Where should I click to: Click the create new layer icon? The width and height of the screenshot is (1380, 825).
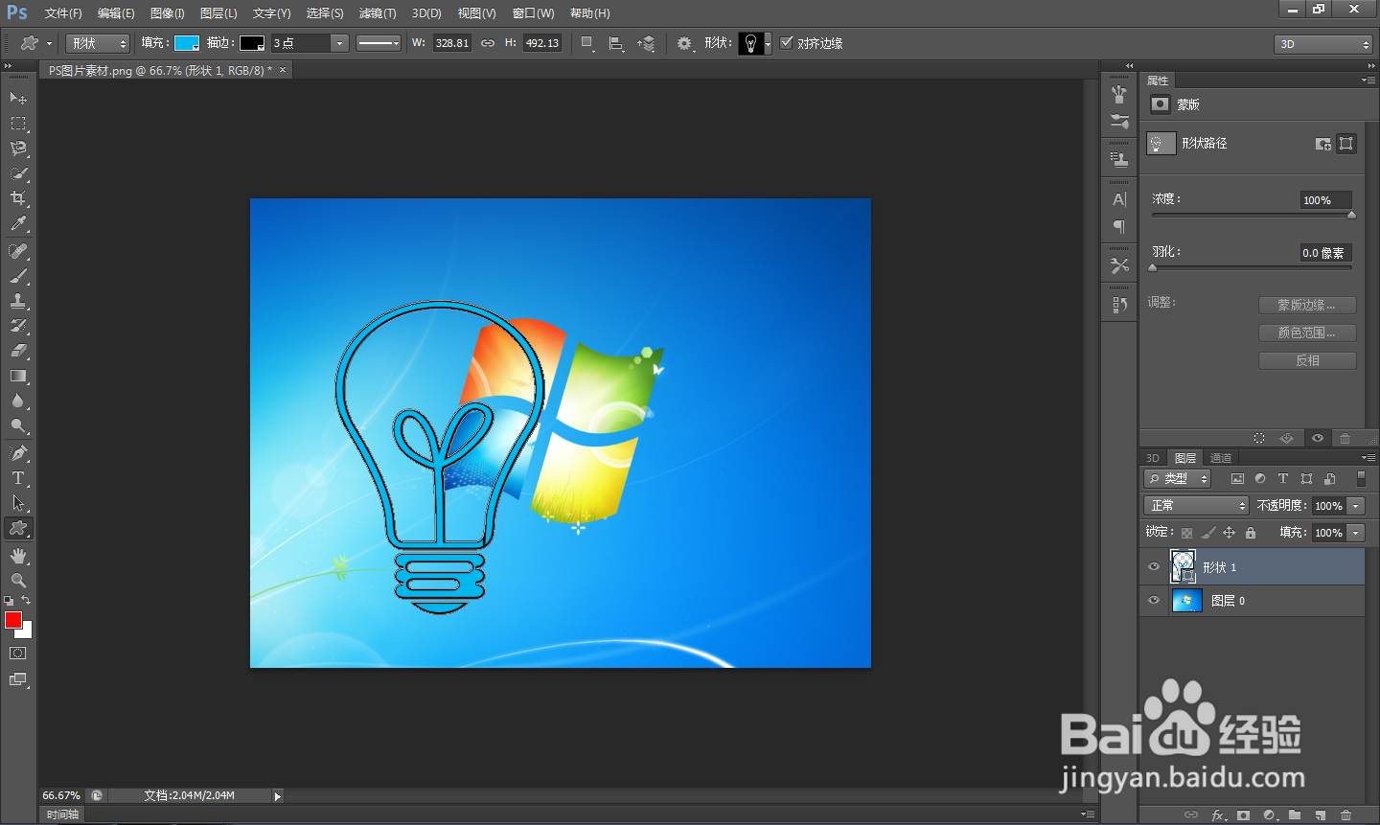tap(1321, 815)
